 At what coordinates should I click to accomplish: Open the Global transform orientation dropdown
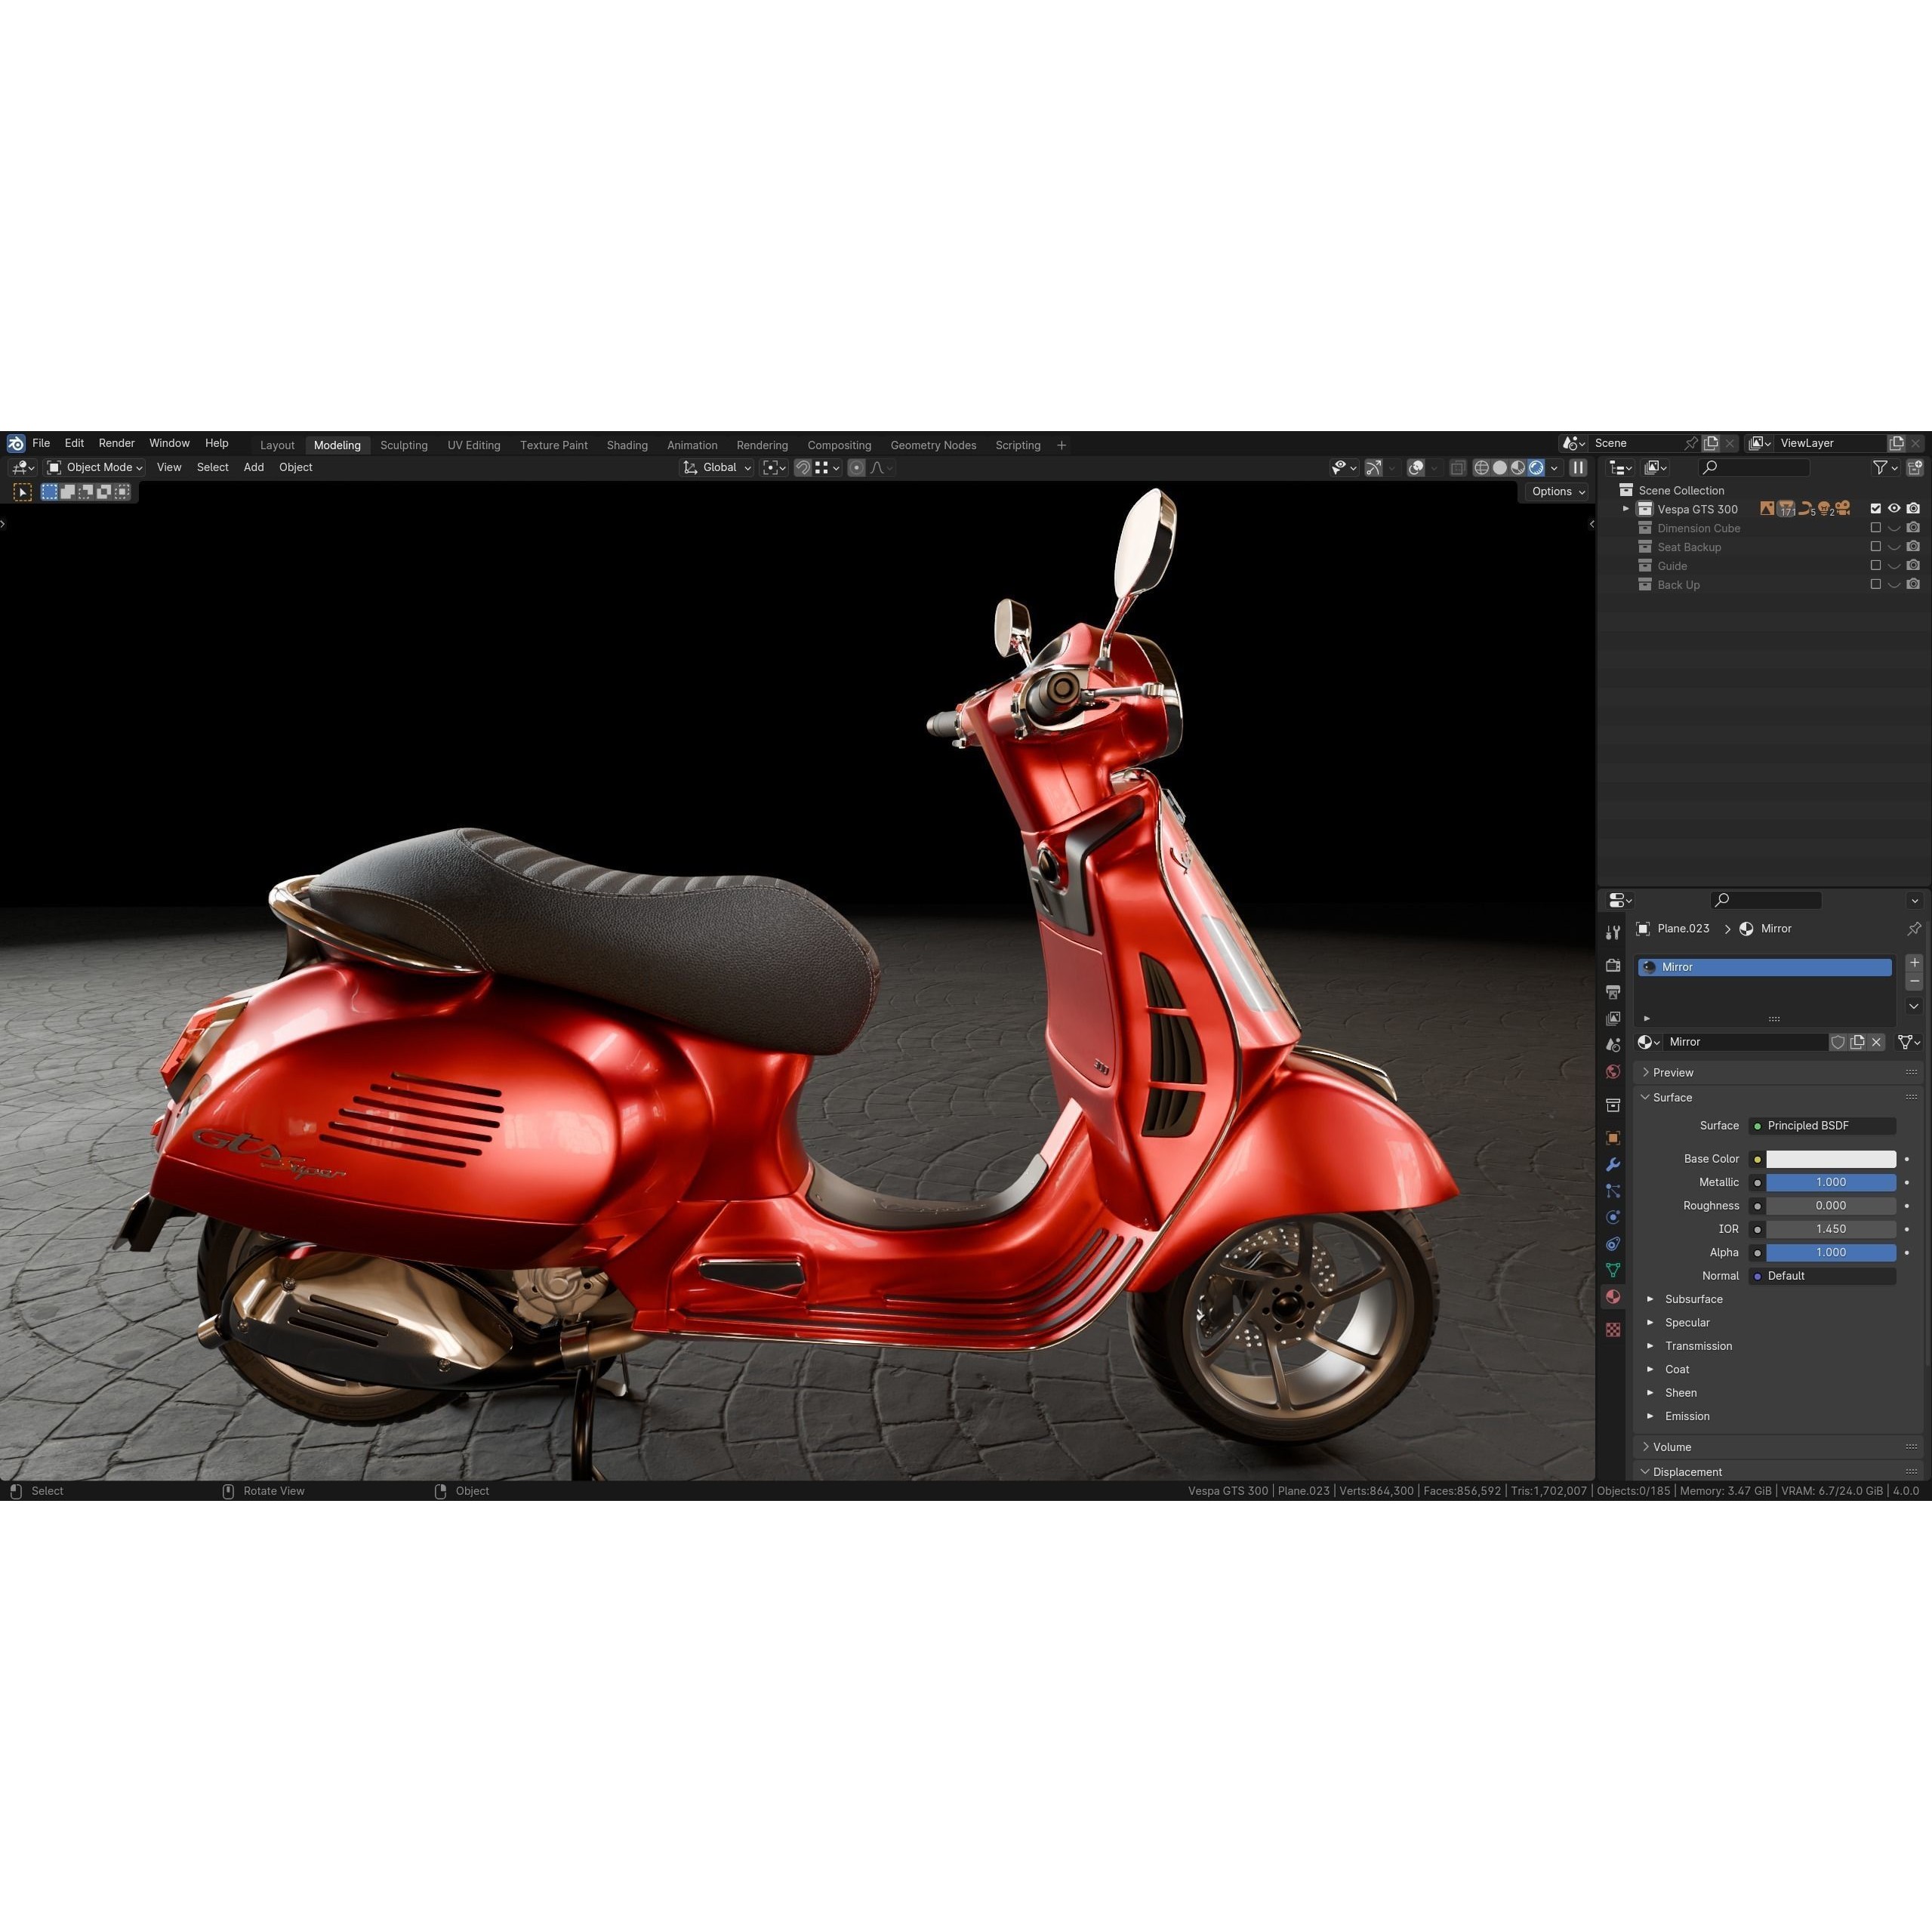[x=716, y=467]
